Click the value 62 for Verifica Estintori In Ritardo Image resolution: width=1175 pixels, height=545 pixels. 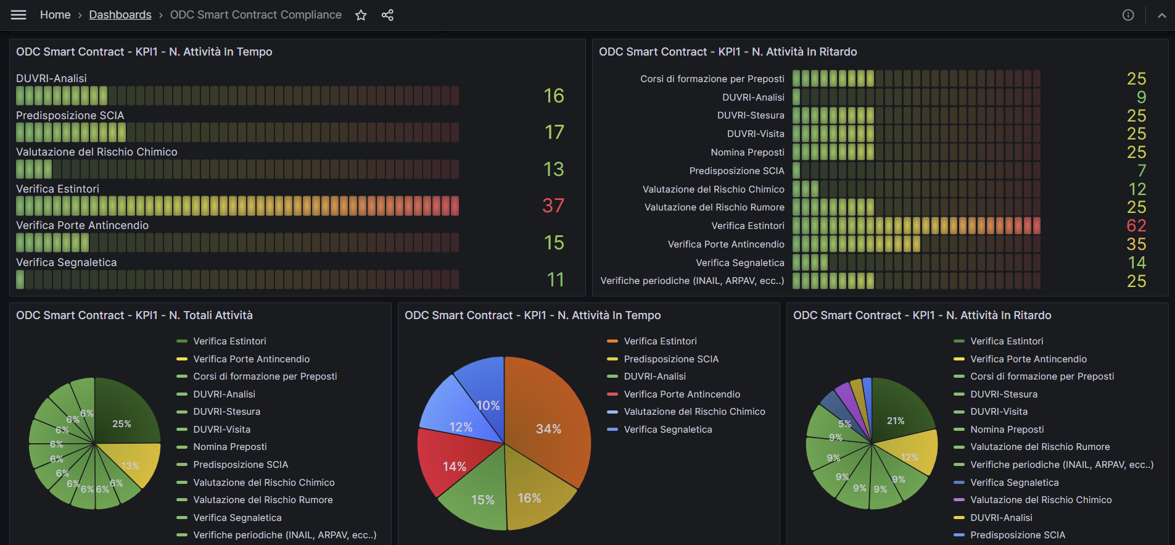click(1136, 226)
